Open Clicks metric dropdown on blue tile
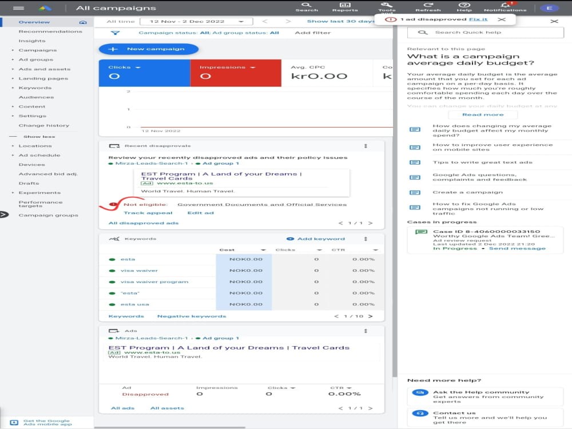The height and width of the screenshot is (429, 572). point(138,67)
